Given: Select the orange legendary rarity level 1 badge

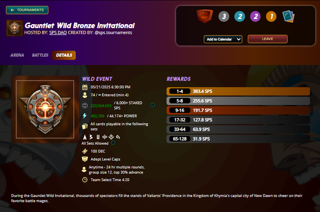Looking at the screenshot, I should (x=271, y=16).
